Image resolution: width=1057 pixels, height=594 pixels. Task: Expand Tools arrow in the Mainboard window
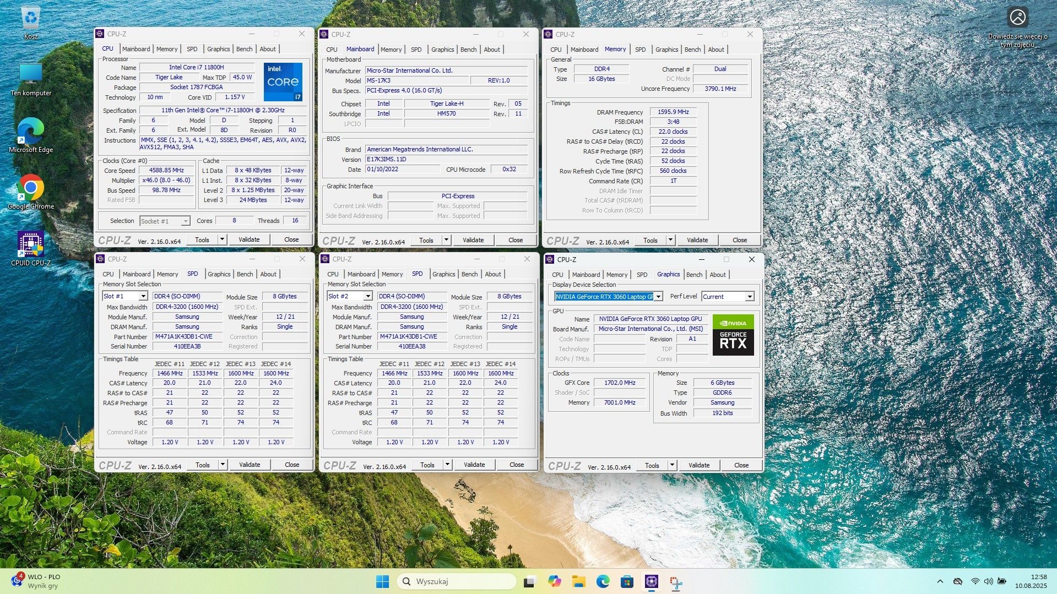click(x=446, y=240)
